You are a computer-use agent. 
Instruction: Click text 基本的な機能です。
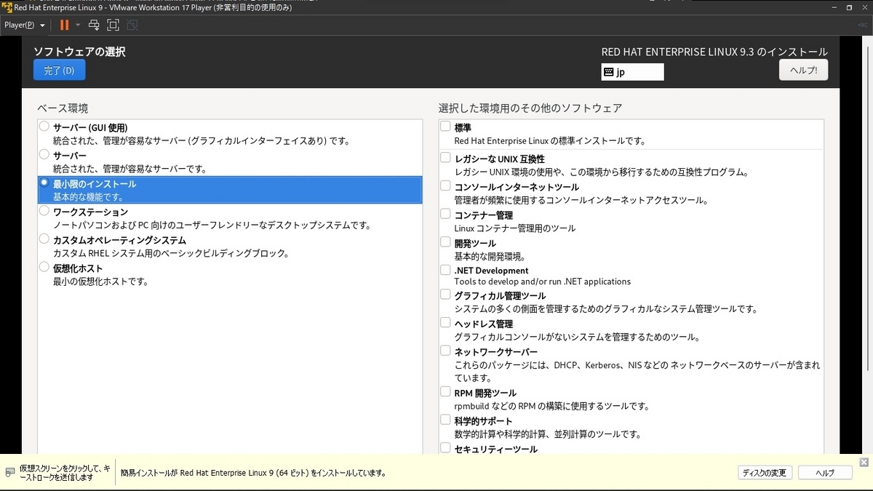click(88, 197)
